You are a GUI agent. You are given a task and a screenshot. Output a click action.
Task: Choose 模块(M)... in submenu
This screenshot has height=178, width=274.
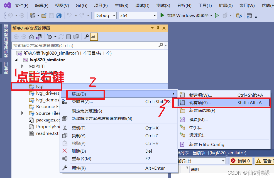(x=224, y=120)
